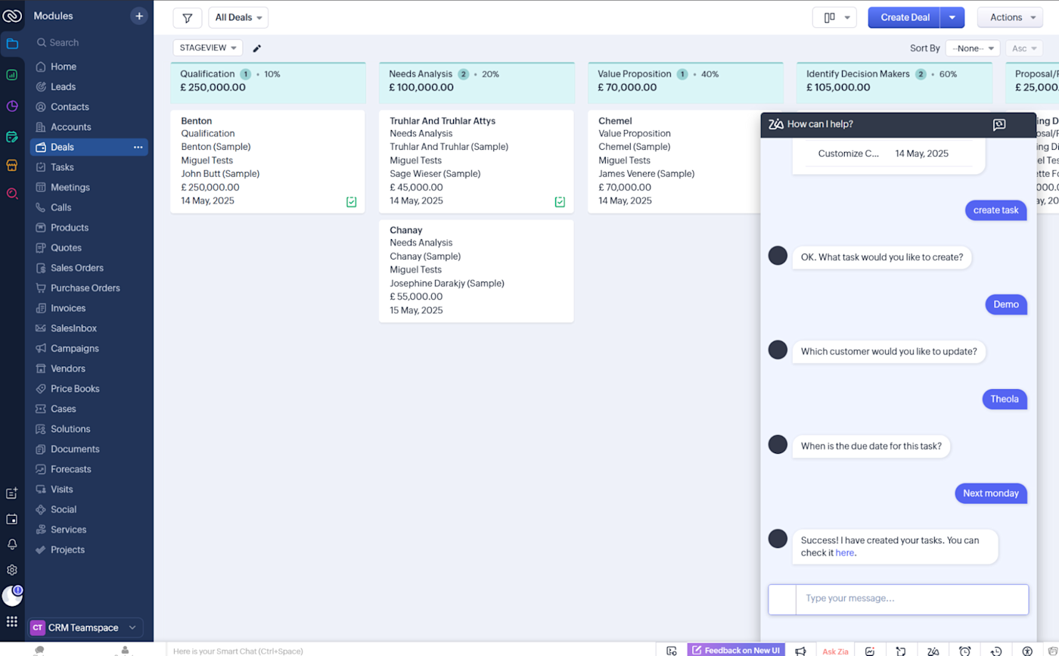Open the Campaigns module

[75, 349]
